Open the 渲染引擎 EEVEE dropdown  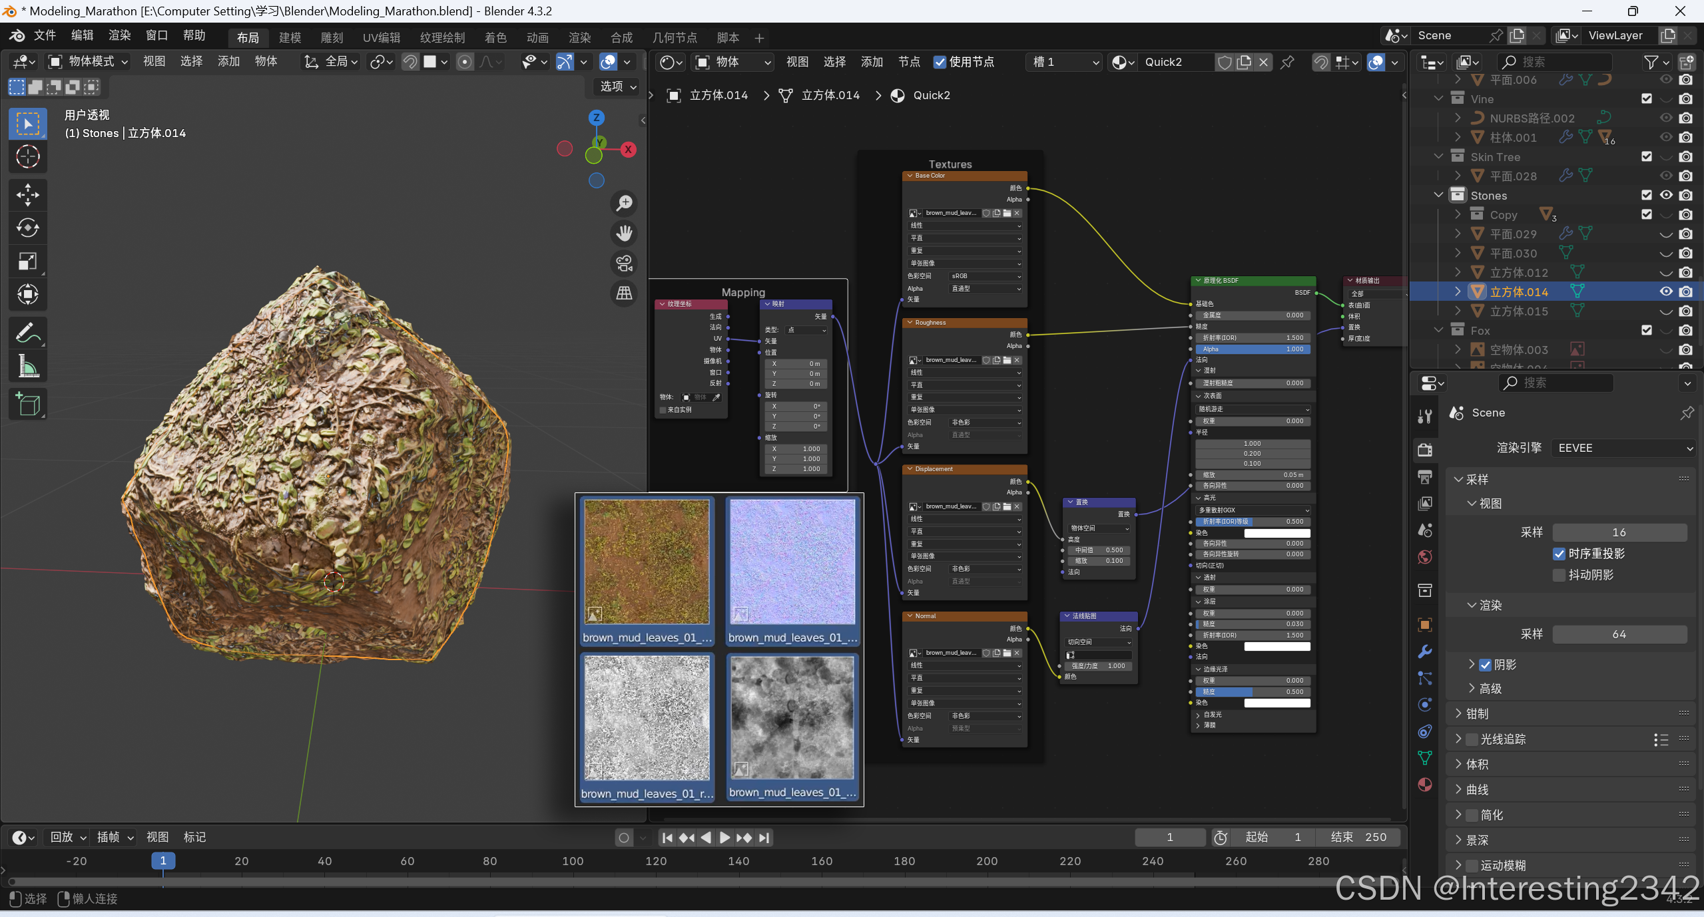pyautogui.click(x=1622, y=448)
